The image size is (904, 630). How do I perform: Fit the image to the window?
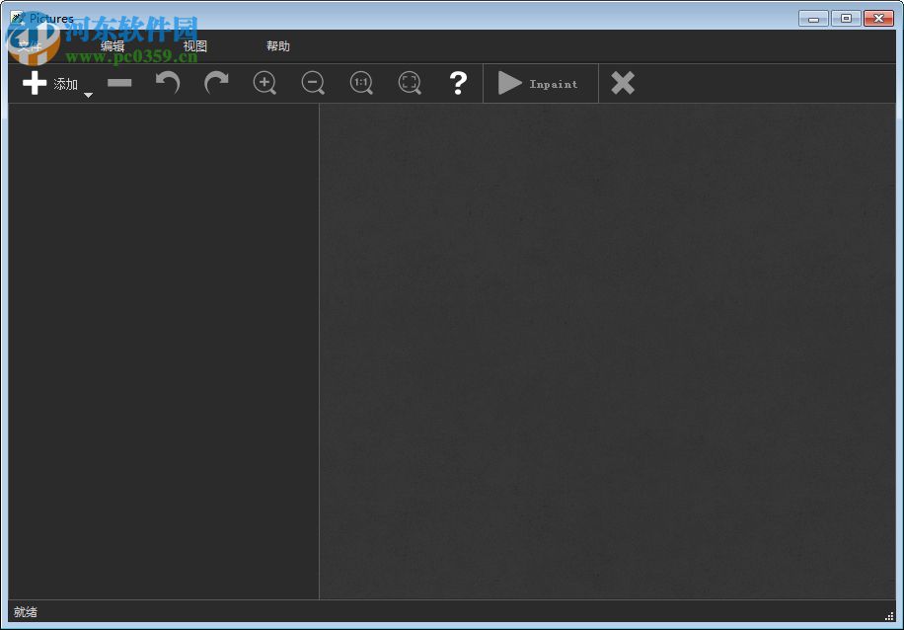tap(410, 84)
